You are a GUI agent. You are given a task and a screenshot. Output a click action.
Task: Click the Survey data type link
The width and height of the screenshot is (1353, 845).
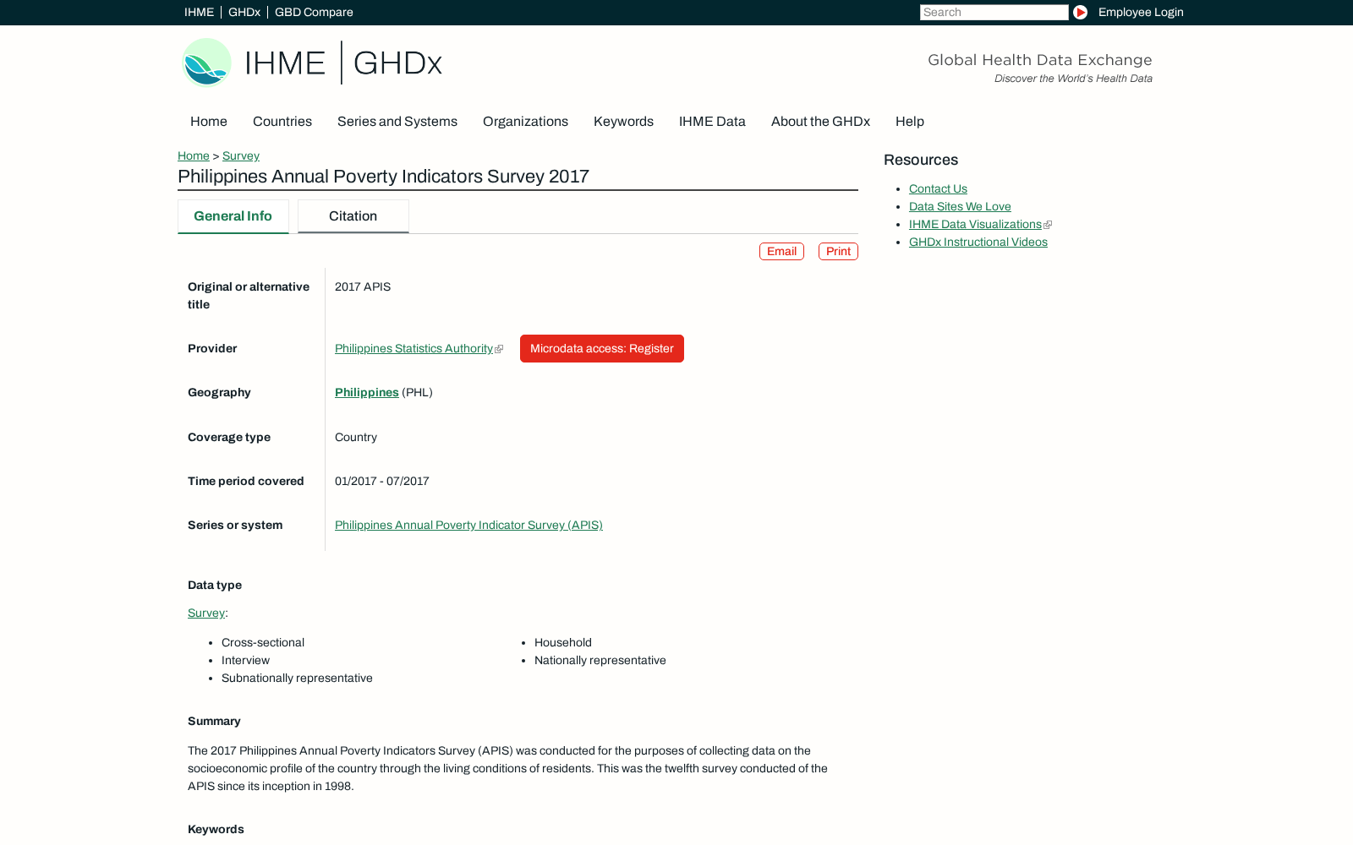(x=206, y=613)
